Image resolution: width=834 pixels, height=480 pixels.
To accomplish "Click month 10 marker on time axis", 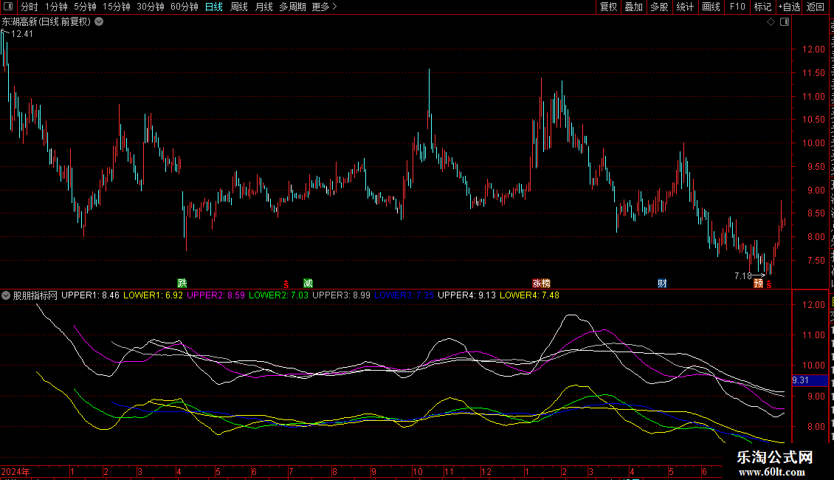I will click(418, 472).
